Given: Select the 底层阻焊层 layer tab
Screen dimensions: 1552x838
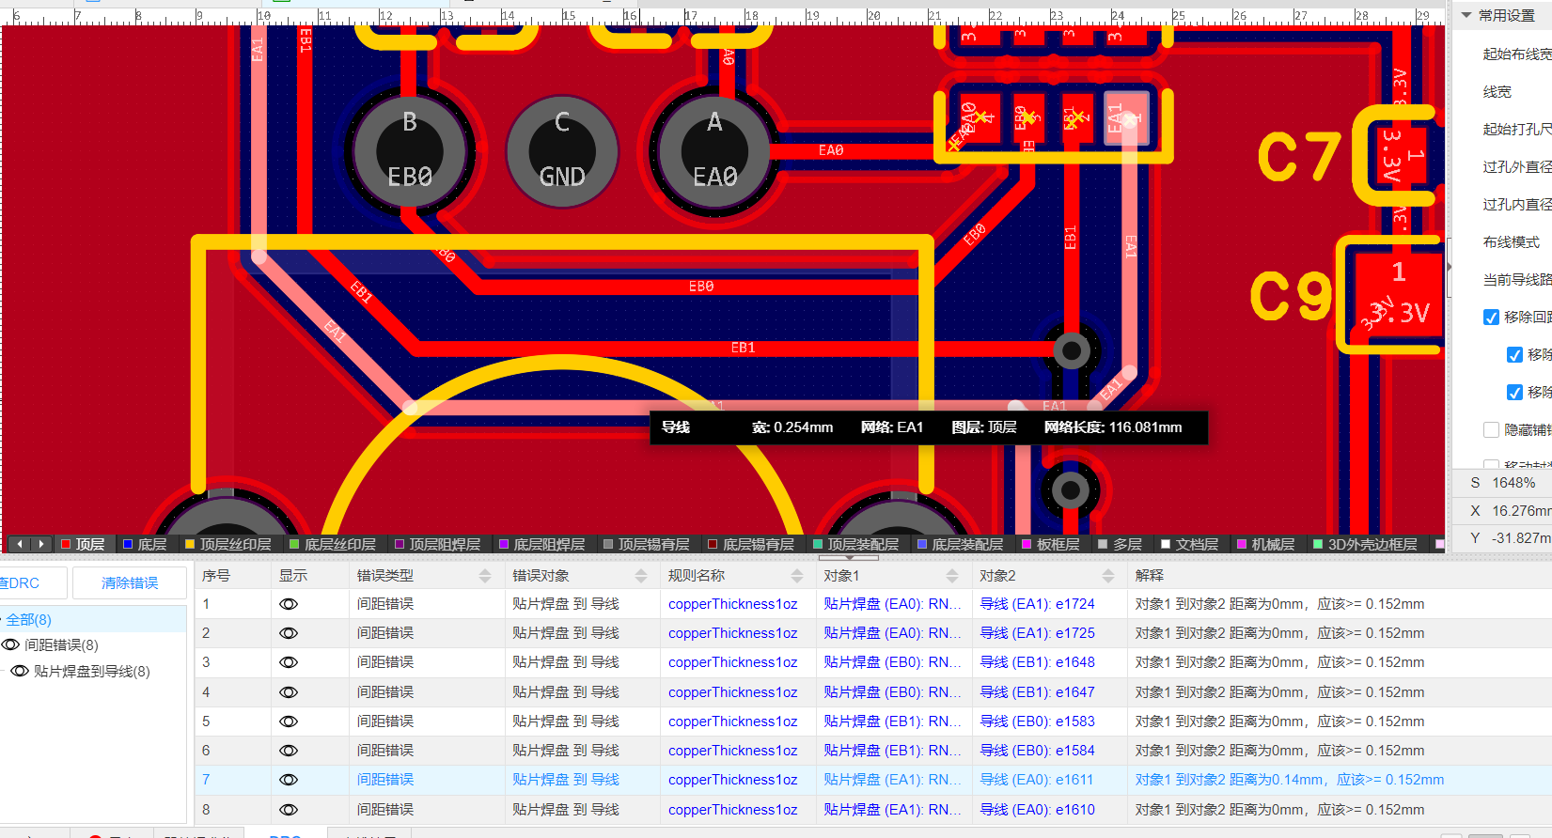Looking at the screenshot, I should [541, 544].
